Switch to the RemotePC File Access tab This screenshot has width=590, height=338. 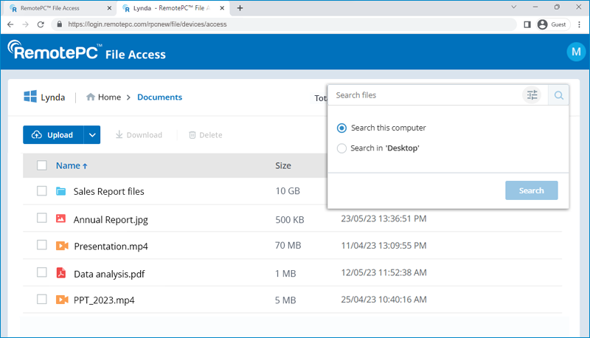click(56, 7)
